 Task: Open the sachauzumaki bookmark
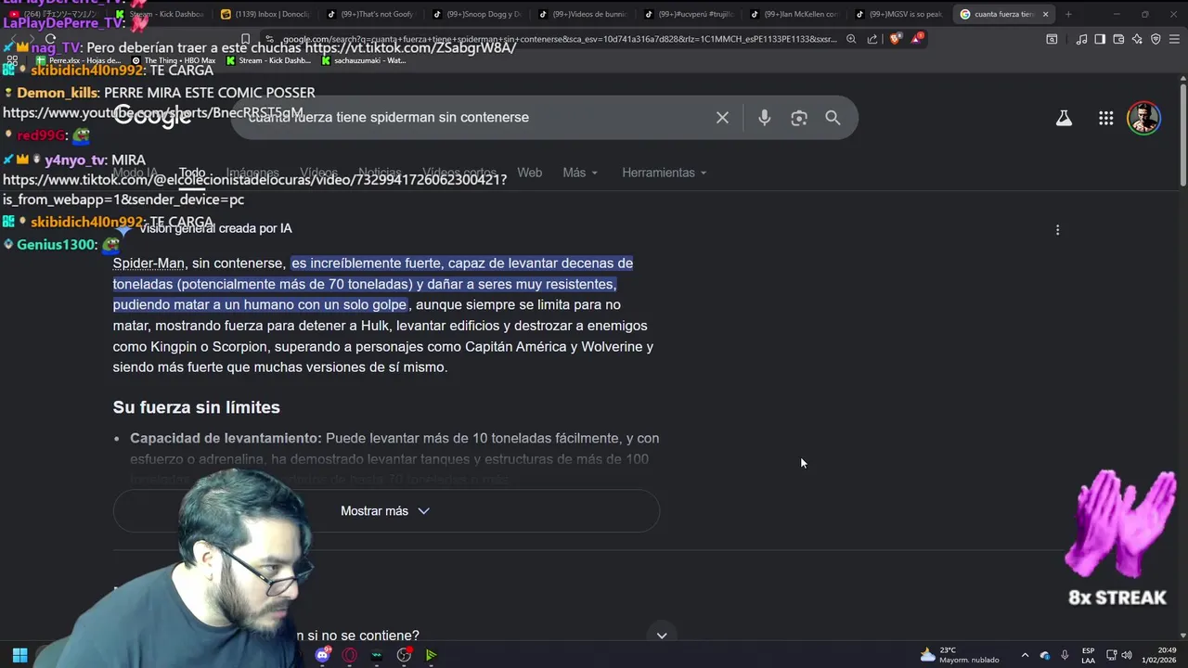(x=363, y=60)
